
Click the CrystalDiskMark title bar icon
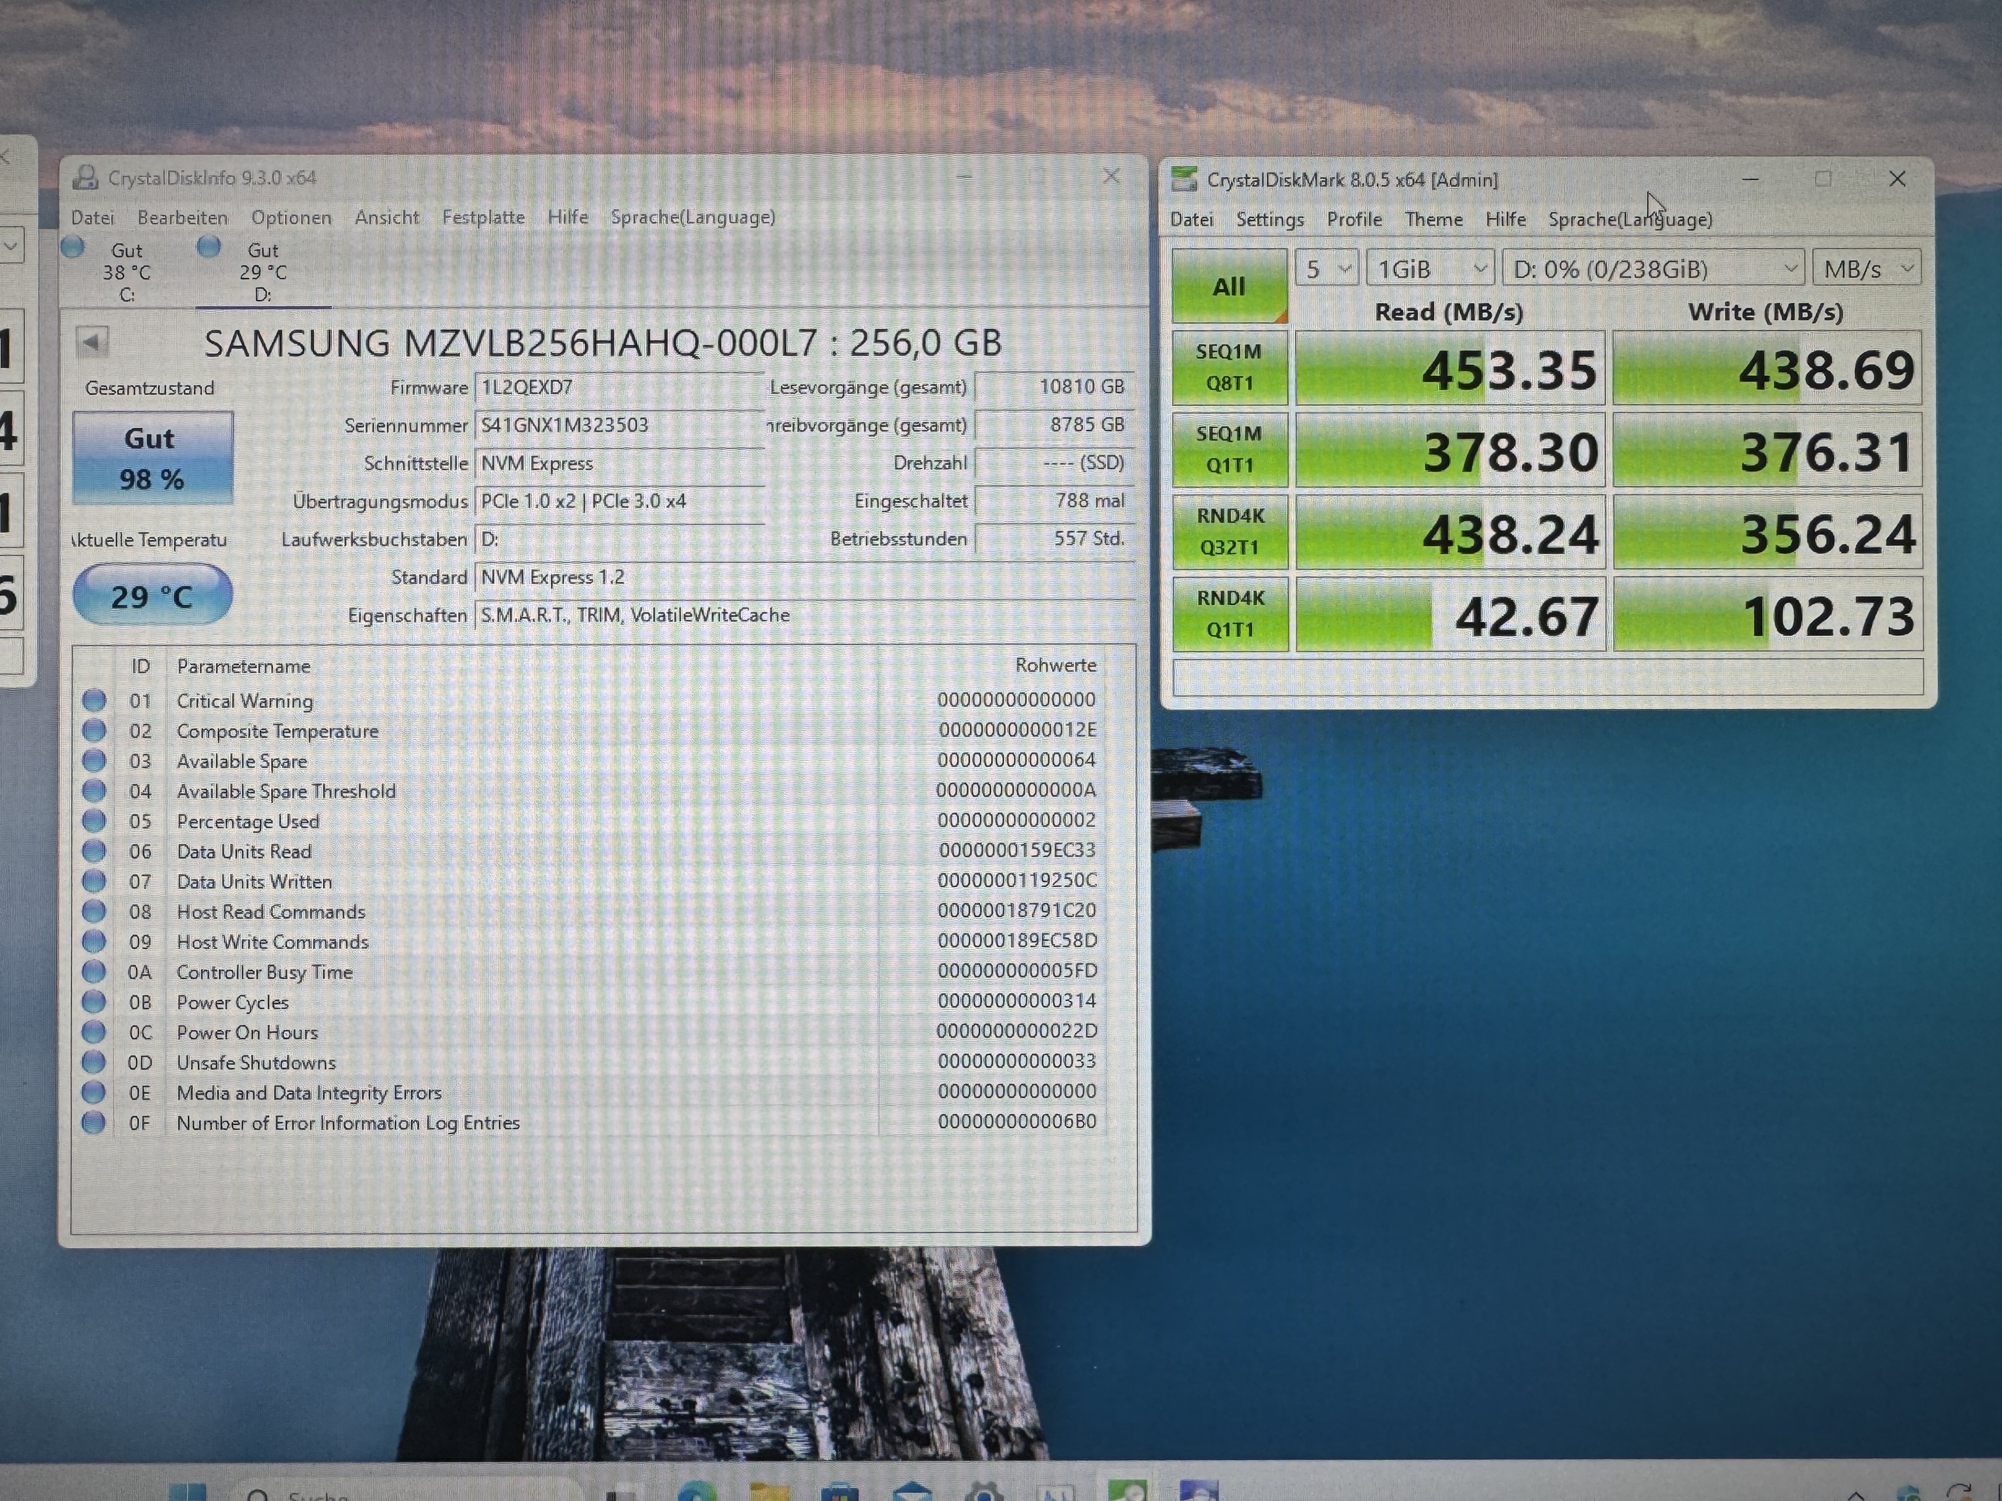tap(1184, 179)
